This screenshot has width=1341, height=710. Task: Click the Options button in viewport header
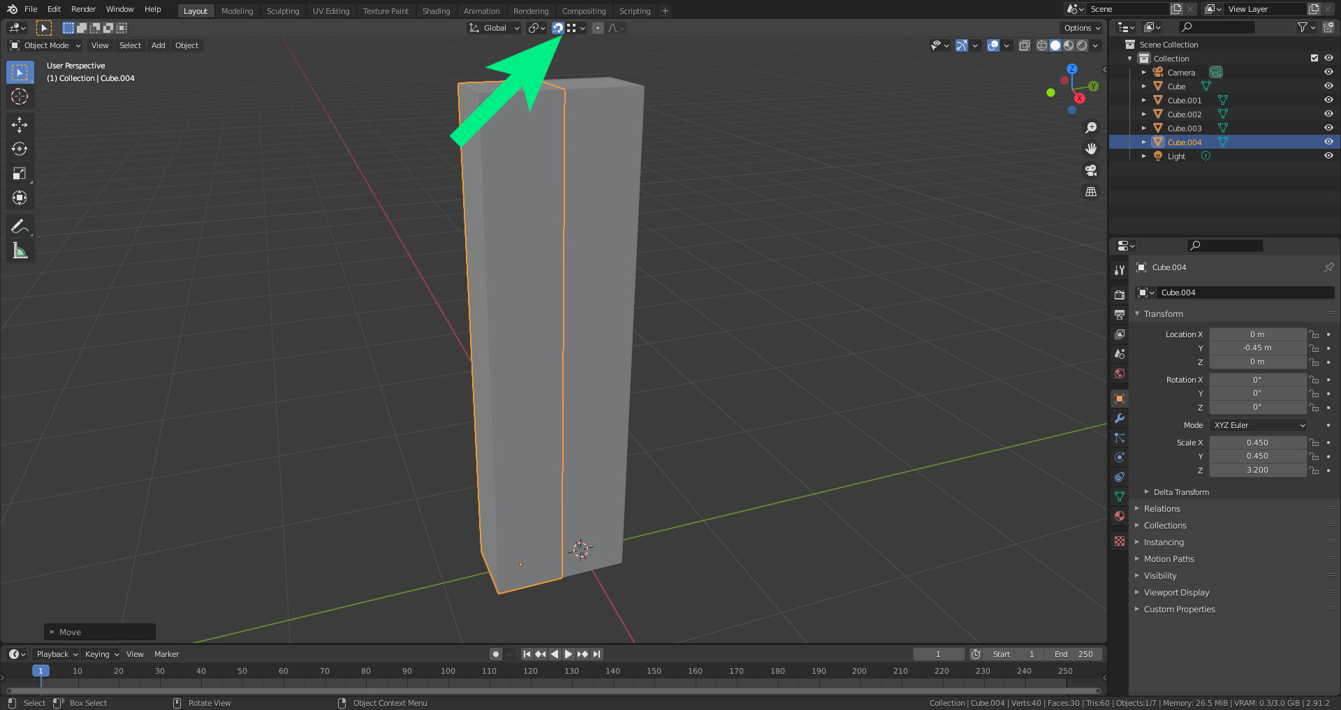1081,28
